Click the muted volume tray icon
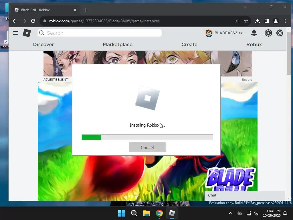Image resolution: width=293 pixels, height=220 pixels. click(x=256, y=213)
